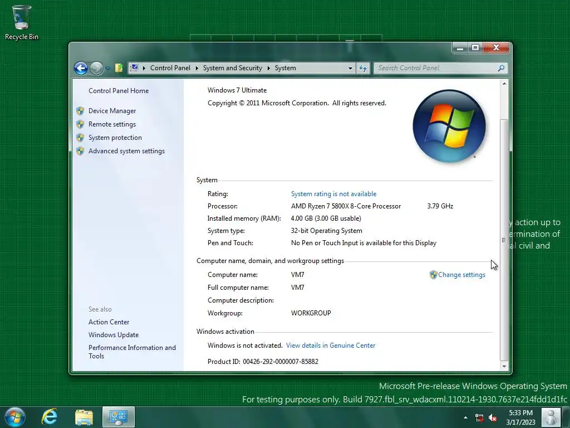This screenshot has height=428, width=570.
Task: Select the WORKGROUP value
Action: (x=311, y=313)
